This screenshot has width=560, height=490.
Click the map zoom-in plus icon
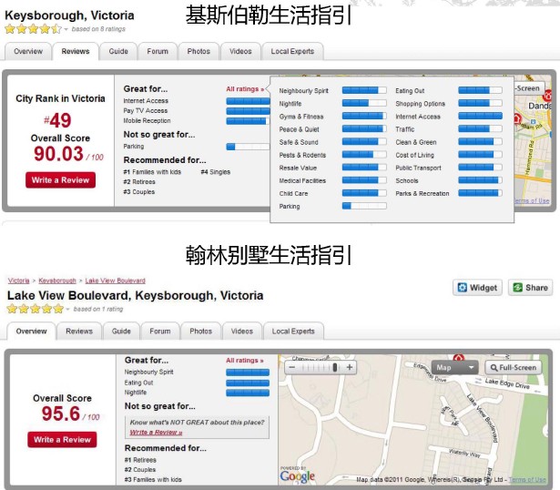pos(350,367)
